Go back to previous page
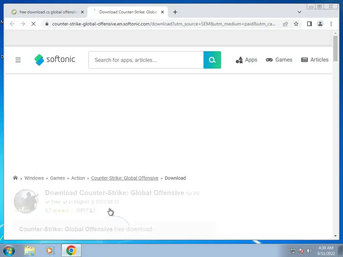343x257 pixels. pyautogui.click(x=12, y=24)
